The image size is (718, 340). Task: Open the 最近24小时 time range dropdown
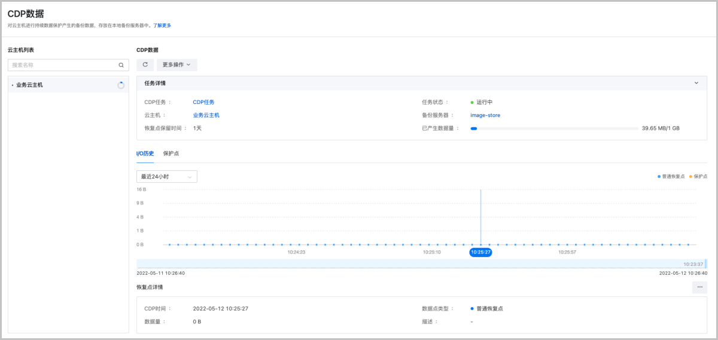point(166,177)
